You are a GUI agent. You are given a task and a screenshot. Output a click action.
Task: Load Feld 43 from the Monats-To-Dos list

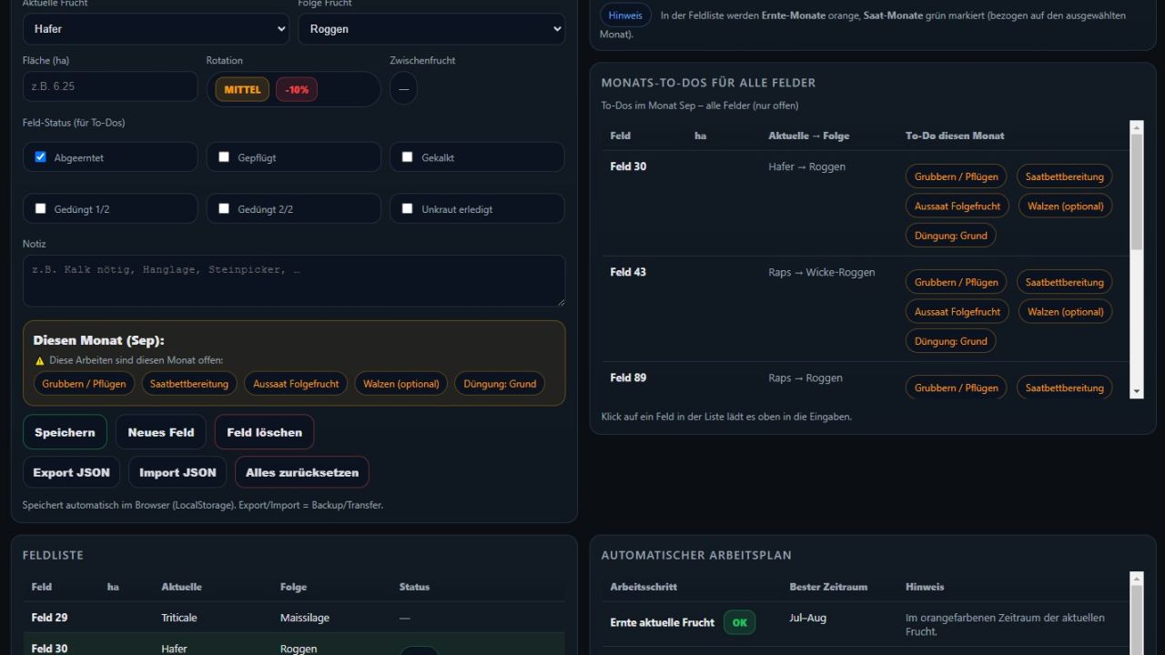[x=628, y=272]
